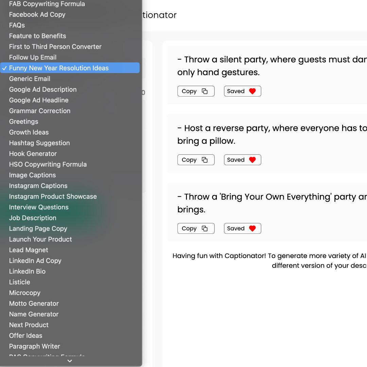
Task: Click the Having fun with Captionator message
Action: click(269, 261)
